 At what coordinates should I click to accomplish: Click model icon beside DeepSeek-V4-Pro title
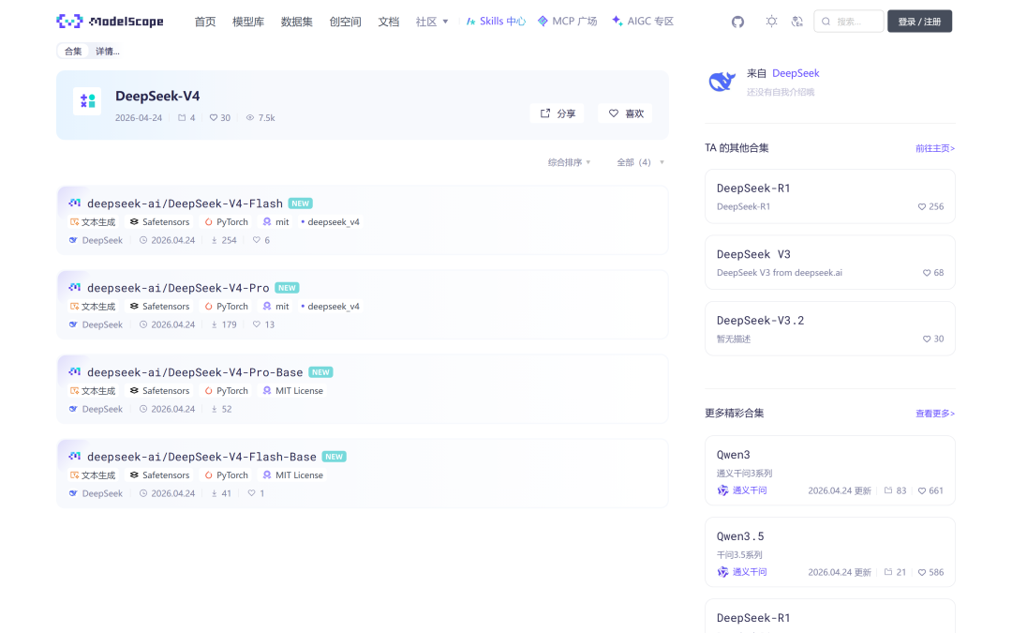[x=74, y=288]
